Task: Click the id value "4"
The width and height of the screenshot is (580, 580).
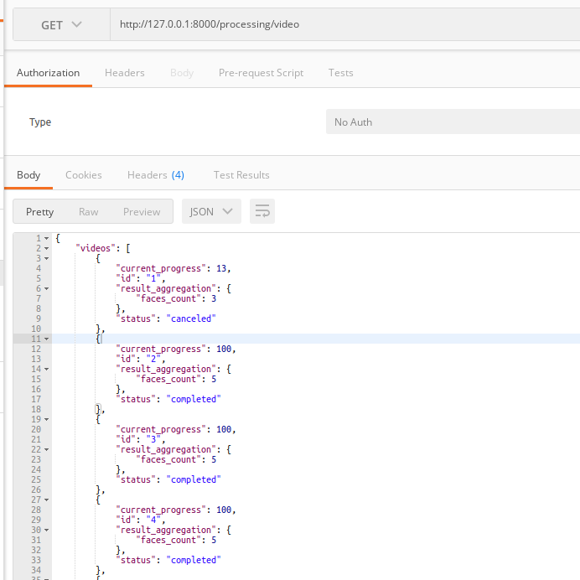Action: coord(153,520)
